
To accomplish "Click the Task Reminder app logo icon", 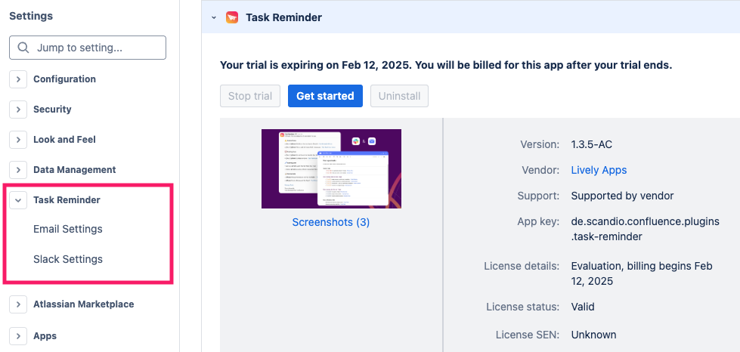I will pos(232,17).
